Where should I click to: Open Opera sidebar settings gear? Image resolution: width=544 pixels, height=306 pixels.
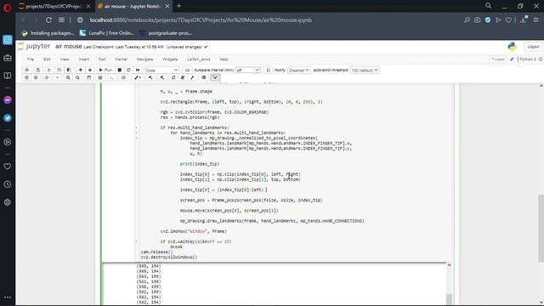pos(8,202)
